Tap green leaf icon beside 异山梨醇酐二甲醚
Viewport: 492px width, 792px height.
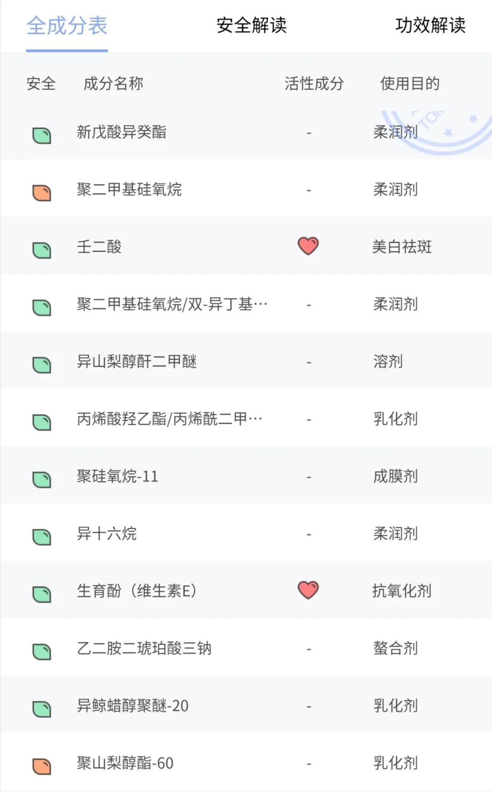pos(41,365)
